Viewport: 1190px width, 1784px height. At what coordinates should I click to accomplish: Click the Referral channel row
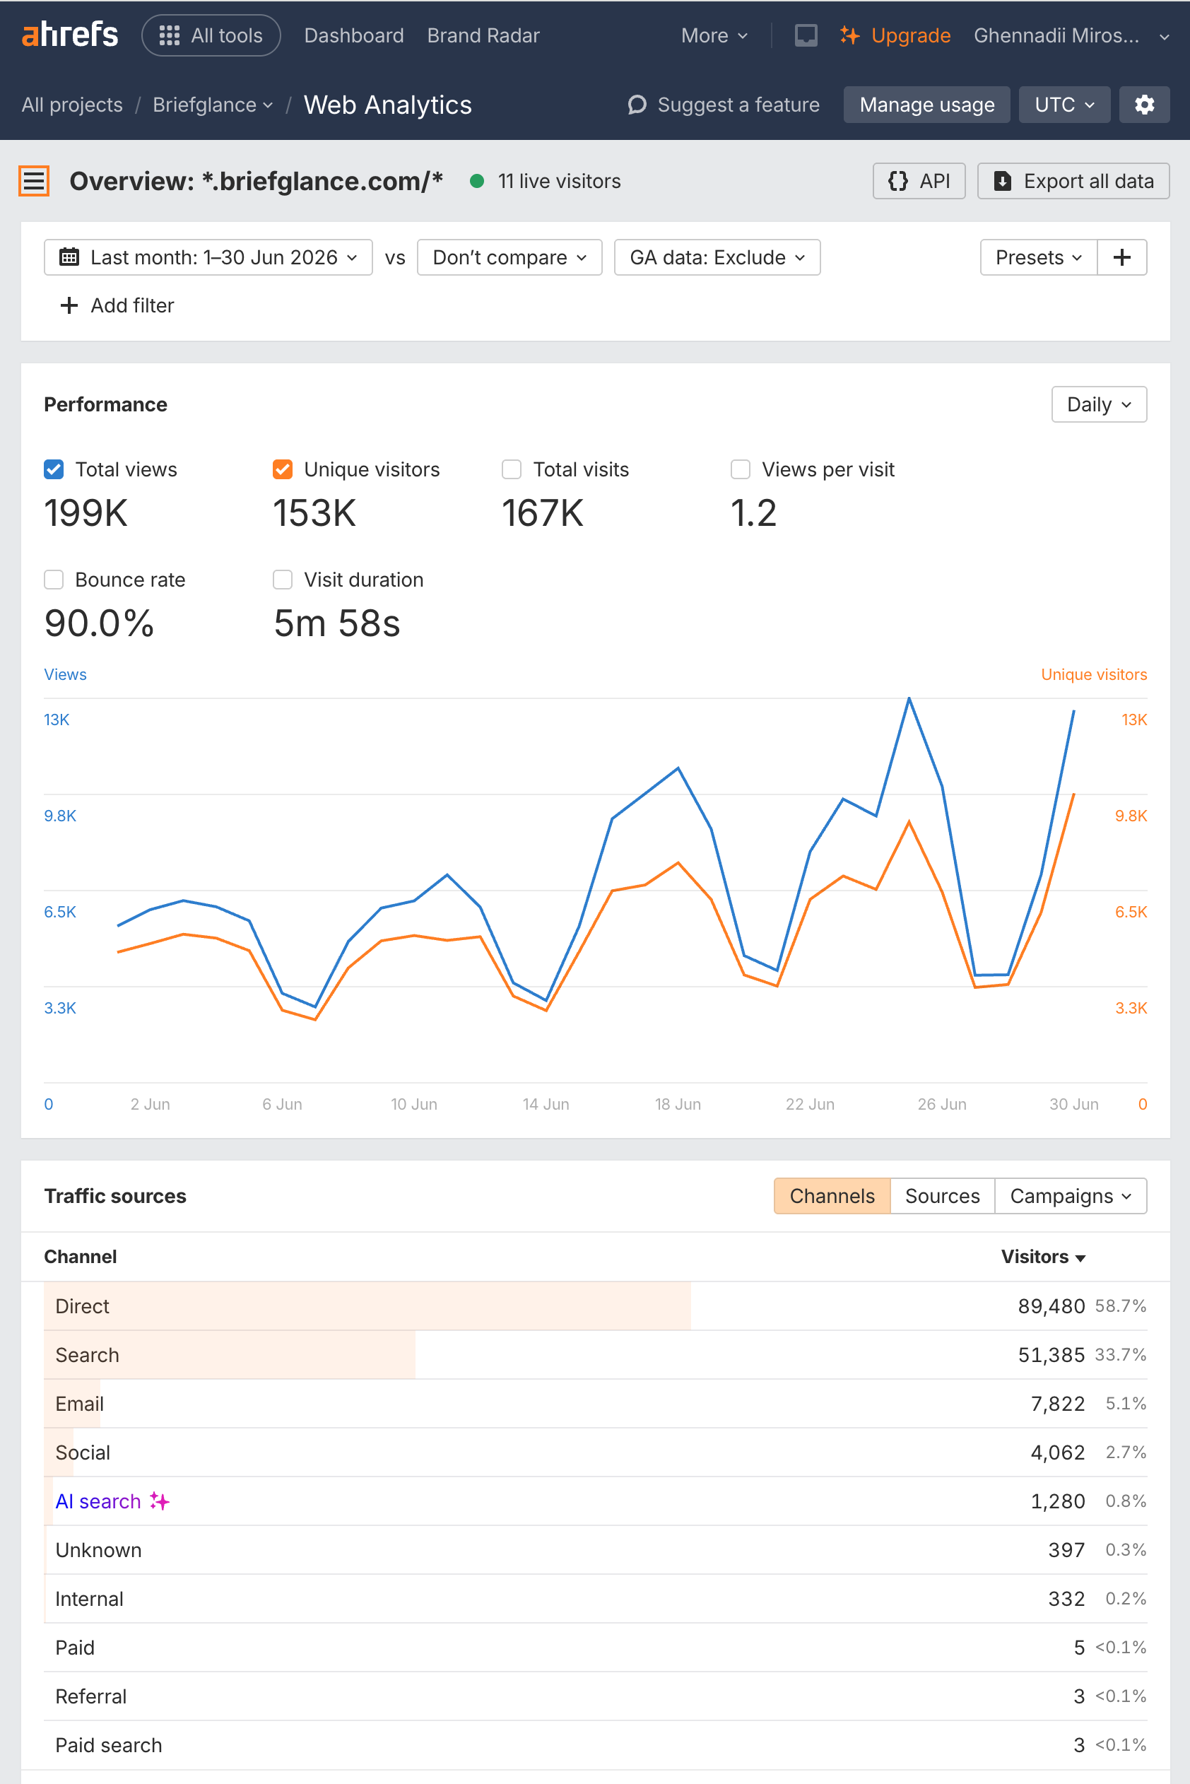point(595,1696)
